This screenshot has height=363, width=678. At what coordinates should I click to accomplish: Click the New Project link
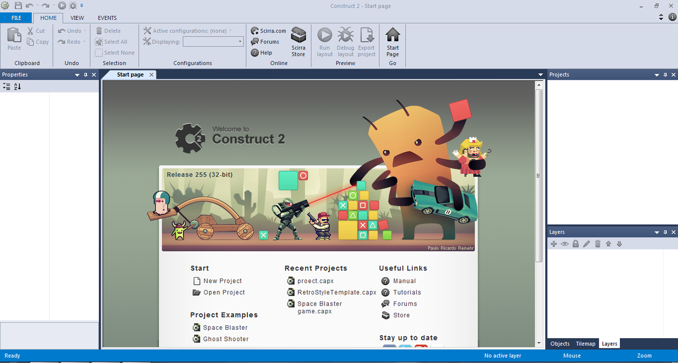click(x=218, y=281)
